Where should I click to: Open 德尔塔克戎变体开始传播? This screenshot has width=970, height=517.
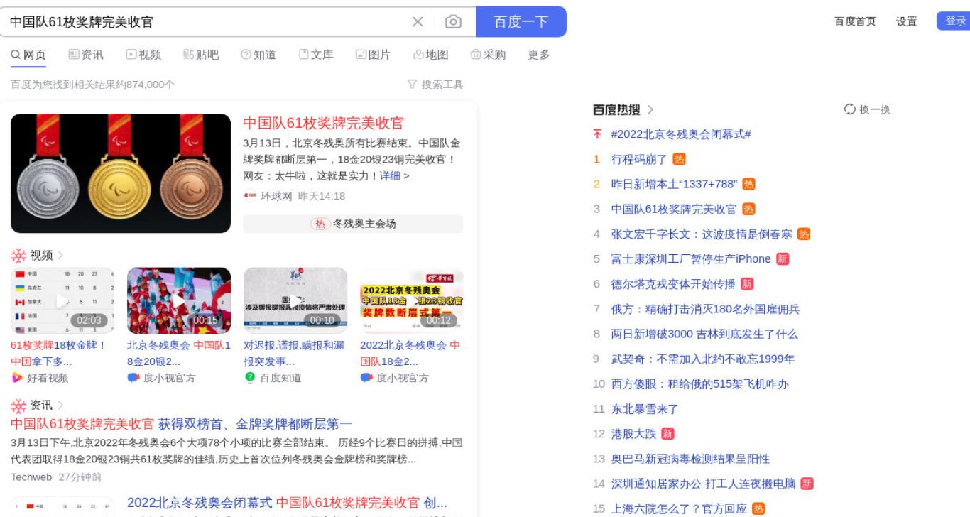[x=673, y=284]
